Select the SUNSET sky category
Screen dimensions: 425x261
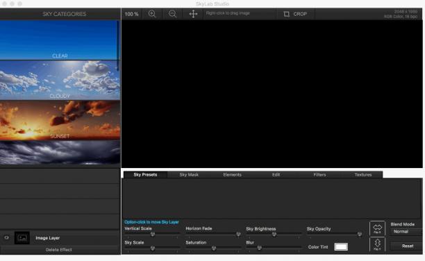tap(60, 120)
